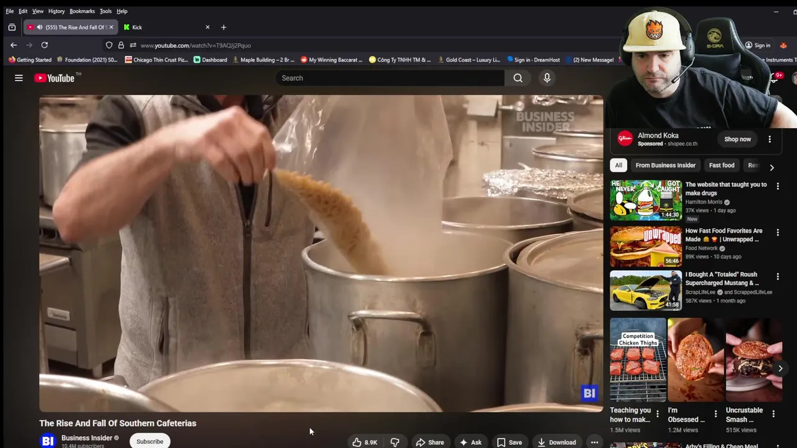Select the All filter chip

[x=618, y=166]
